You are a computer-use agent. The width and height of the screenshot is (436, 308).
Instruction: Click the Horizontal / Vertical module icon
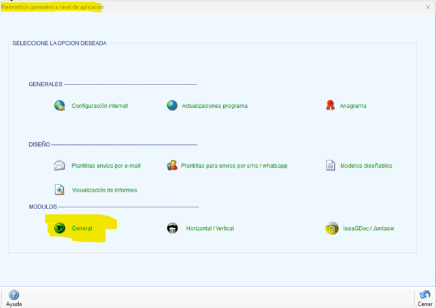pyautogui.click(x=172, y=228)
